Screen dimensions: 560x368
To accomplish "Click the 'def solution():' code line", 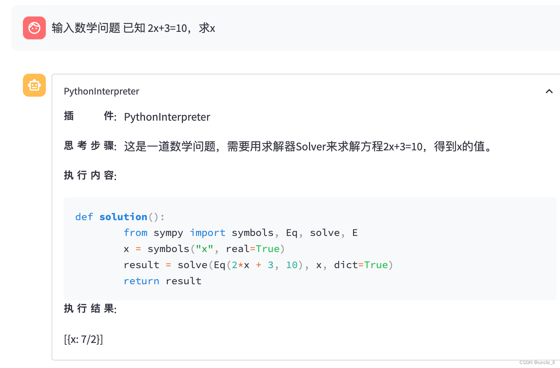I will pyautogui.click(x=120, y=217).
